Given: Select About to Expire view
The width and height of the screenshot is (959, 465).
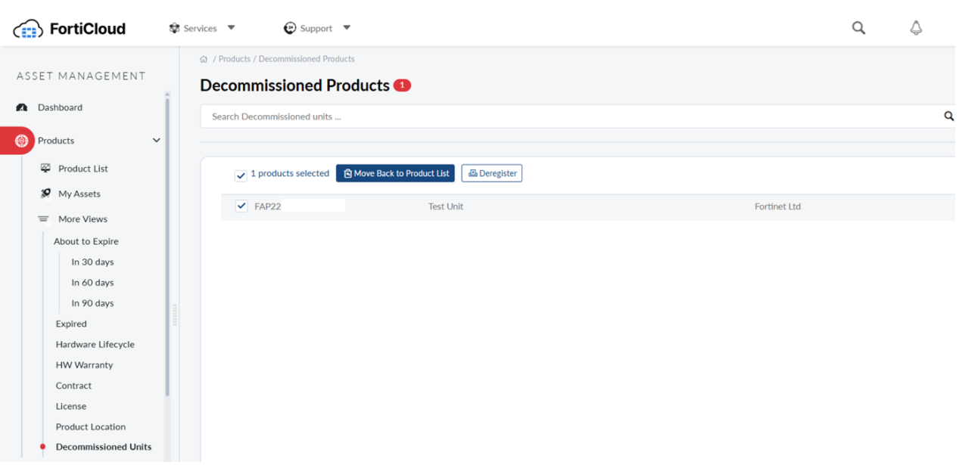Looking at the screenshot, I should [86, 241].
